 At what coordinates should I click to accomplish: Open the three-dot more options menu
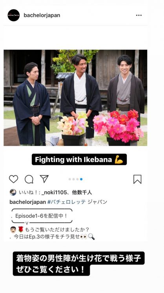click(x=139, y=15)
